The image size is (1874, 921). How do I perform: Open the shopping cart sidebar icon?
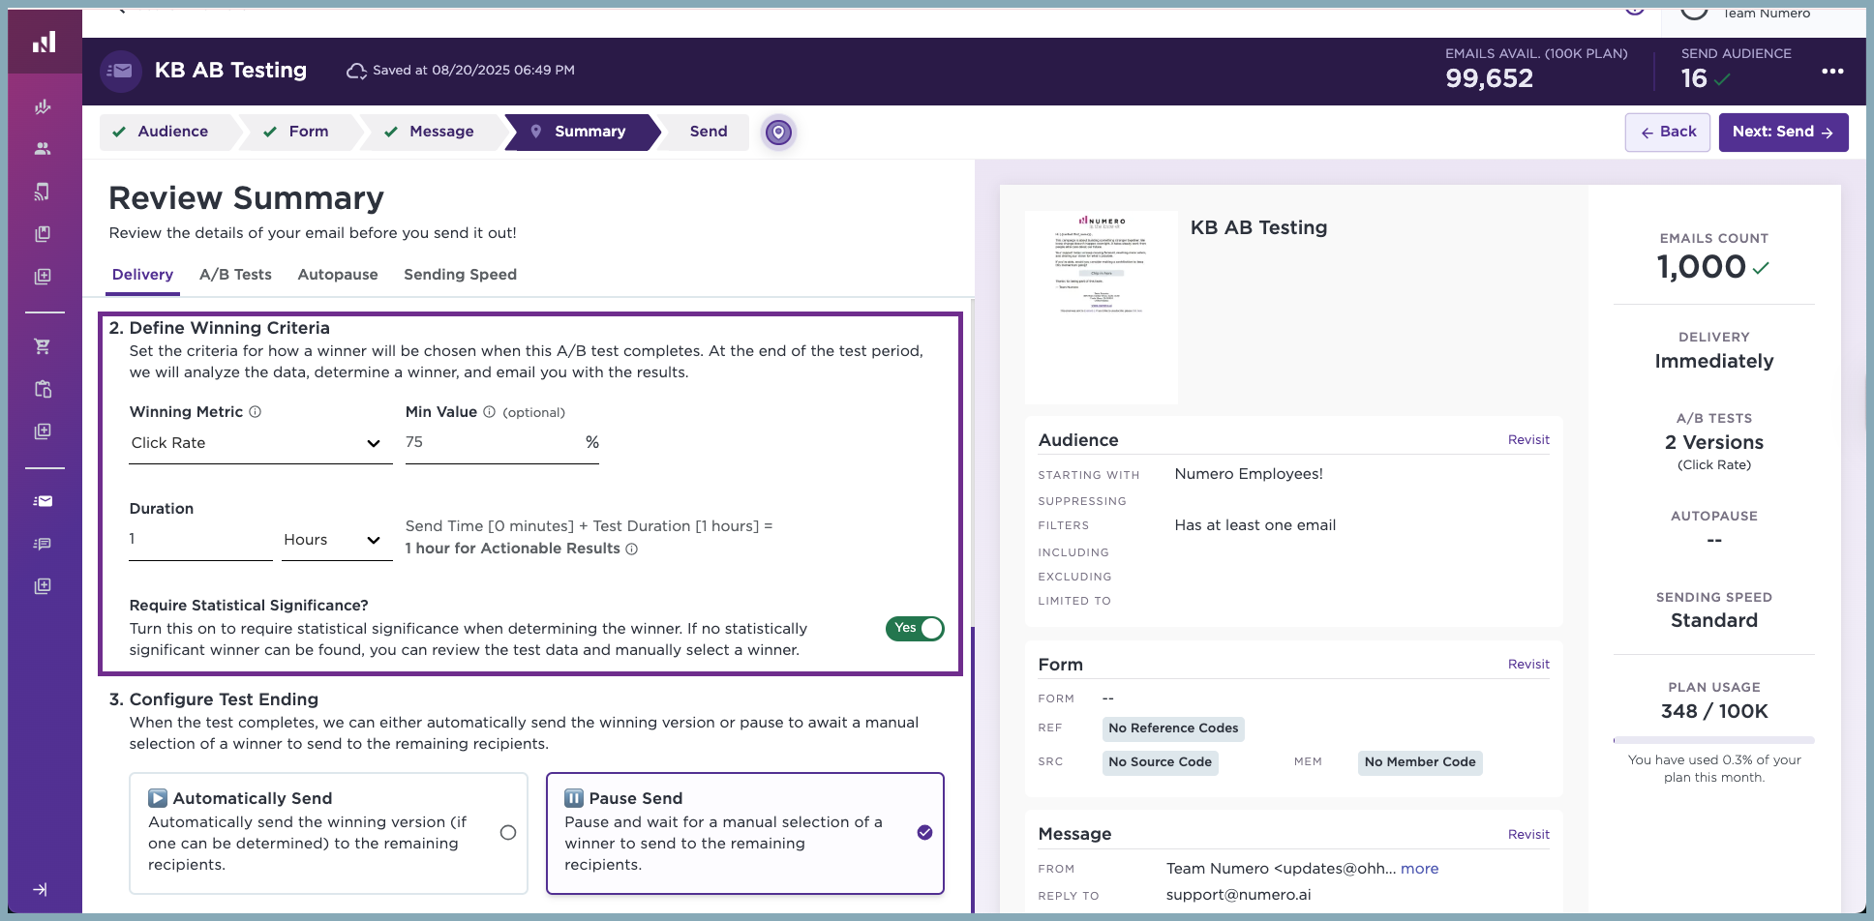pyautogui.click(x=43, y=346)
